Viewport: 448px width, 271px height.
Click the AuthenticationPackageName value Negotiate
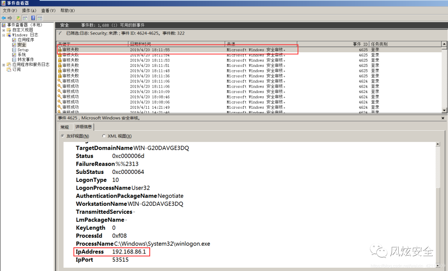click(170, 196)
